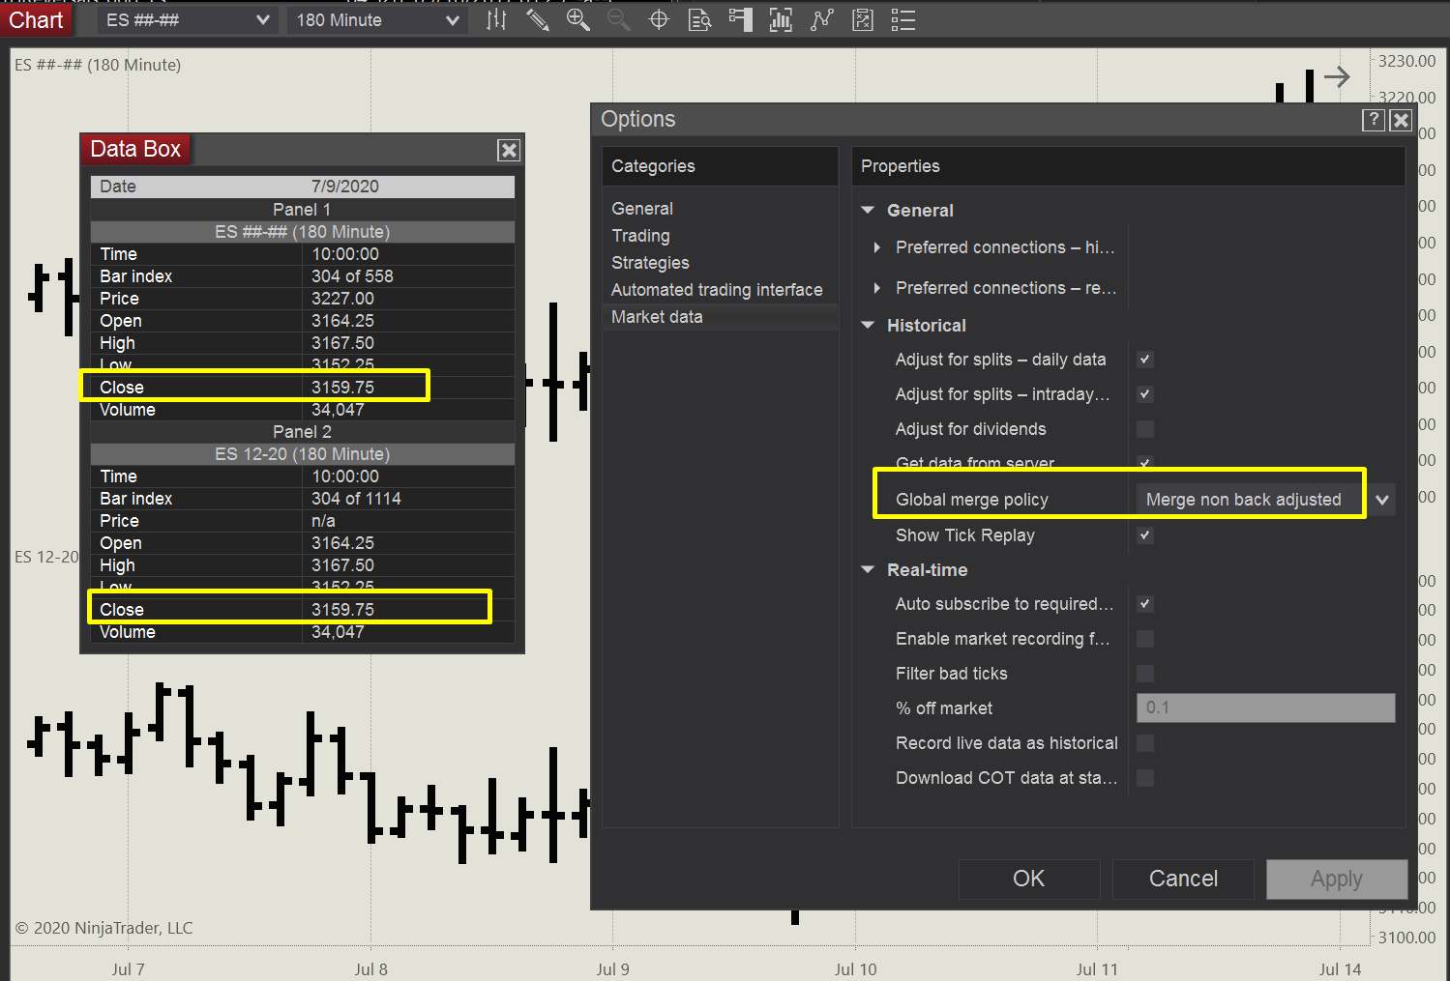Screen dimensions: 1450x981
Task: Collapse the Real-time properties section
Action: click(x=868, y=570)
